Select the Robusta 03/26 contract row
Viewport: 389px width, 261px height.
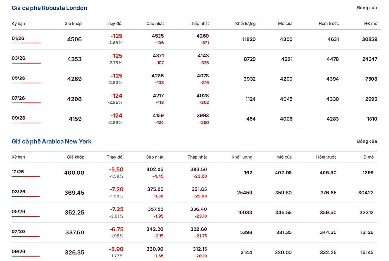(18, 58)
